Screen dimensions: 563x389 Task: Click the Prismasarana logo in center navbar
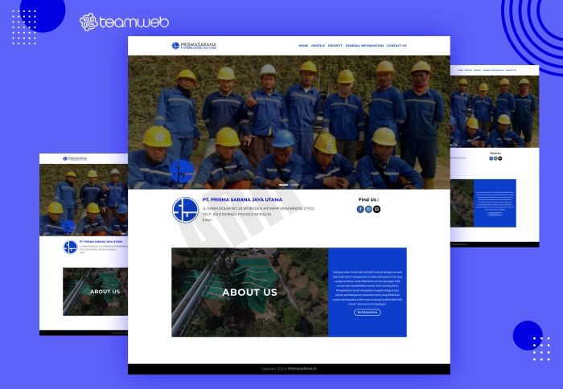[194, 46]
